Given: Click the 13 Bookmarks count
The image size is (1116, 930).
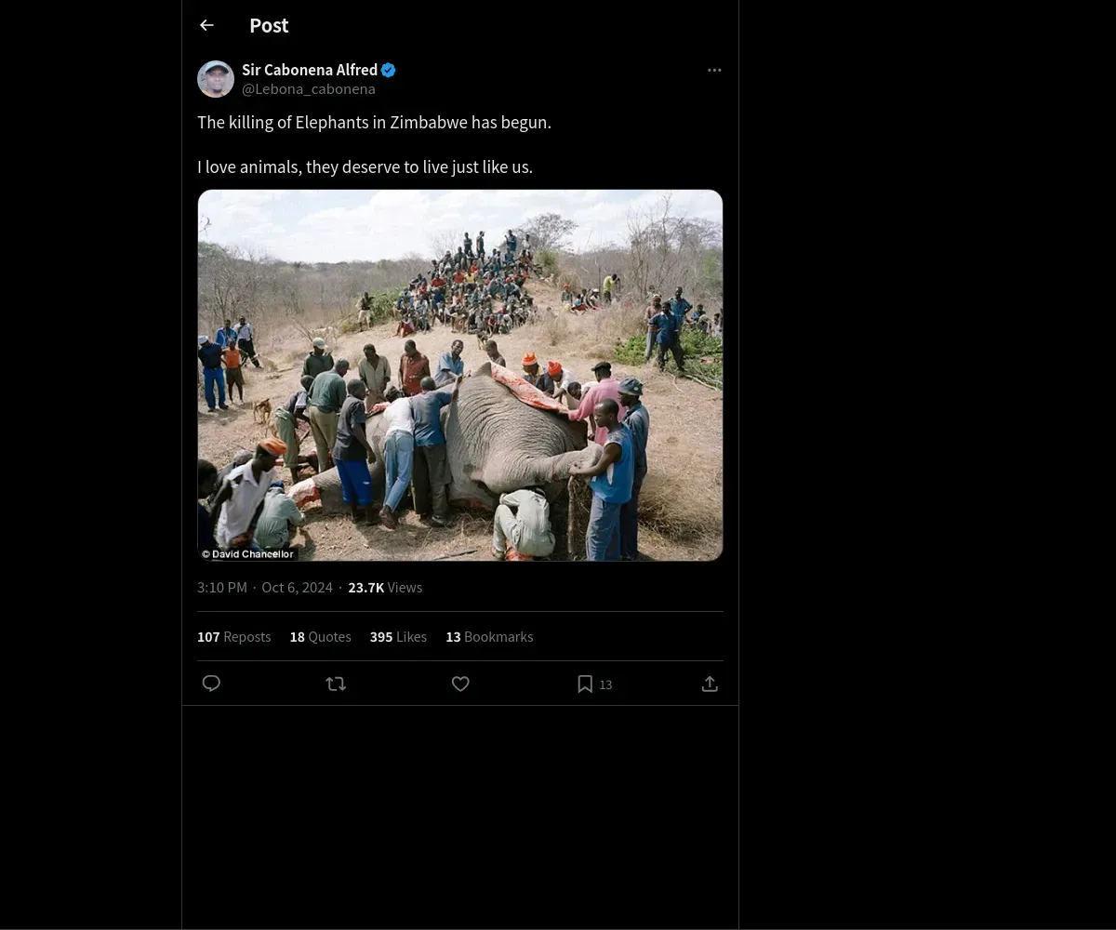Looking at the screenshot, I should [x=489, y=637].
